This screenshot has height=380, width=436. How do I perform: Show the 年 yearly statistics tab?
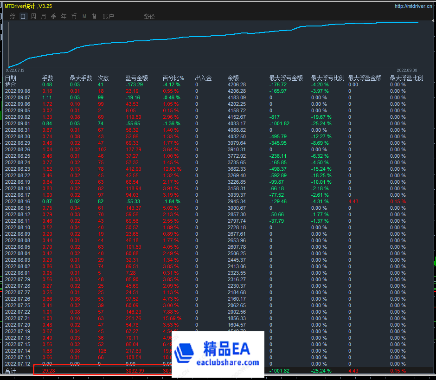64,16
